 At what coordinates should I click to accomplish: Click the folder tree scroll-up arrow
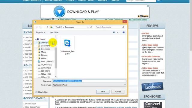click(56, 36)
